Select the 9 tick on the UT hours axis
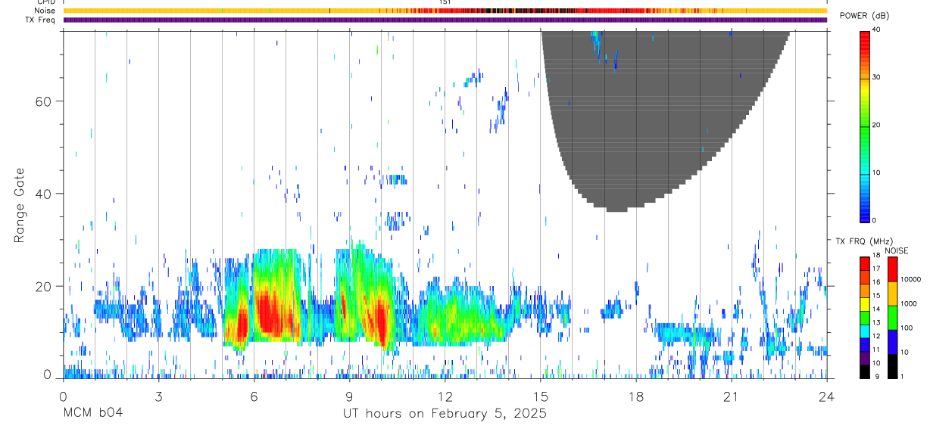 click(x=349, y=396)
